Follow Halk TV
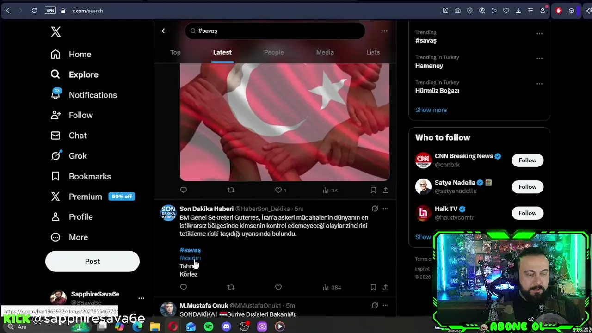This screenshot has height=333, width=592. [x=527, y=213]
